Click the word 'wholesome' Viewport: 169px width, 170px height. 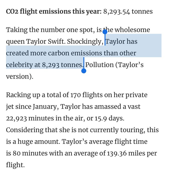click(132, 30)
